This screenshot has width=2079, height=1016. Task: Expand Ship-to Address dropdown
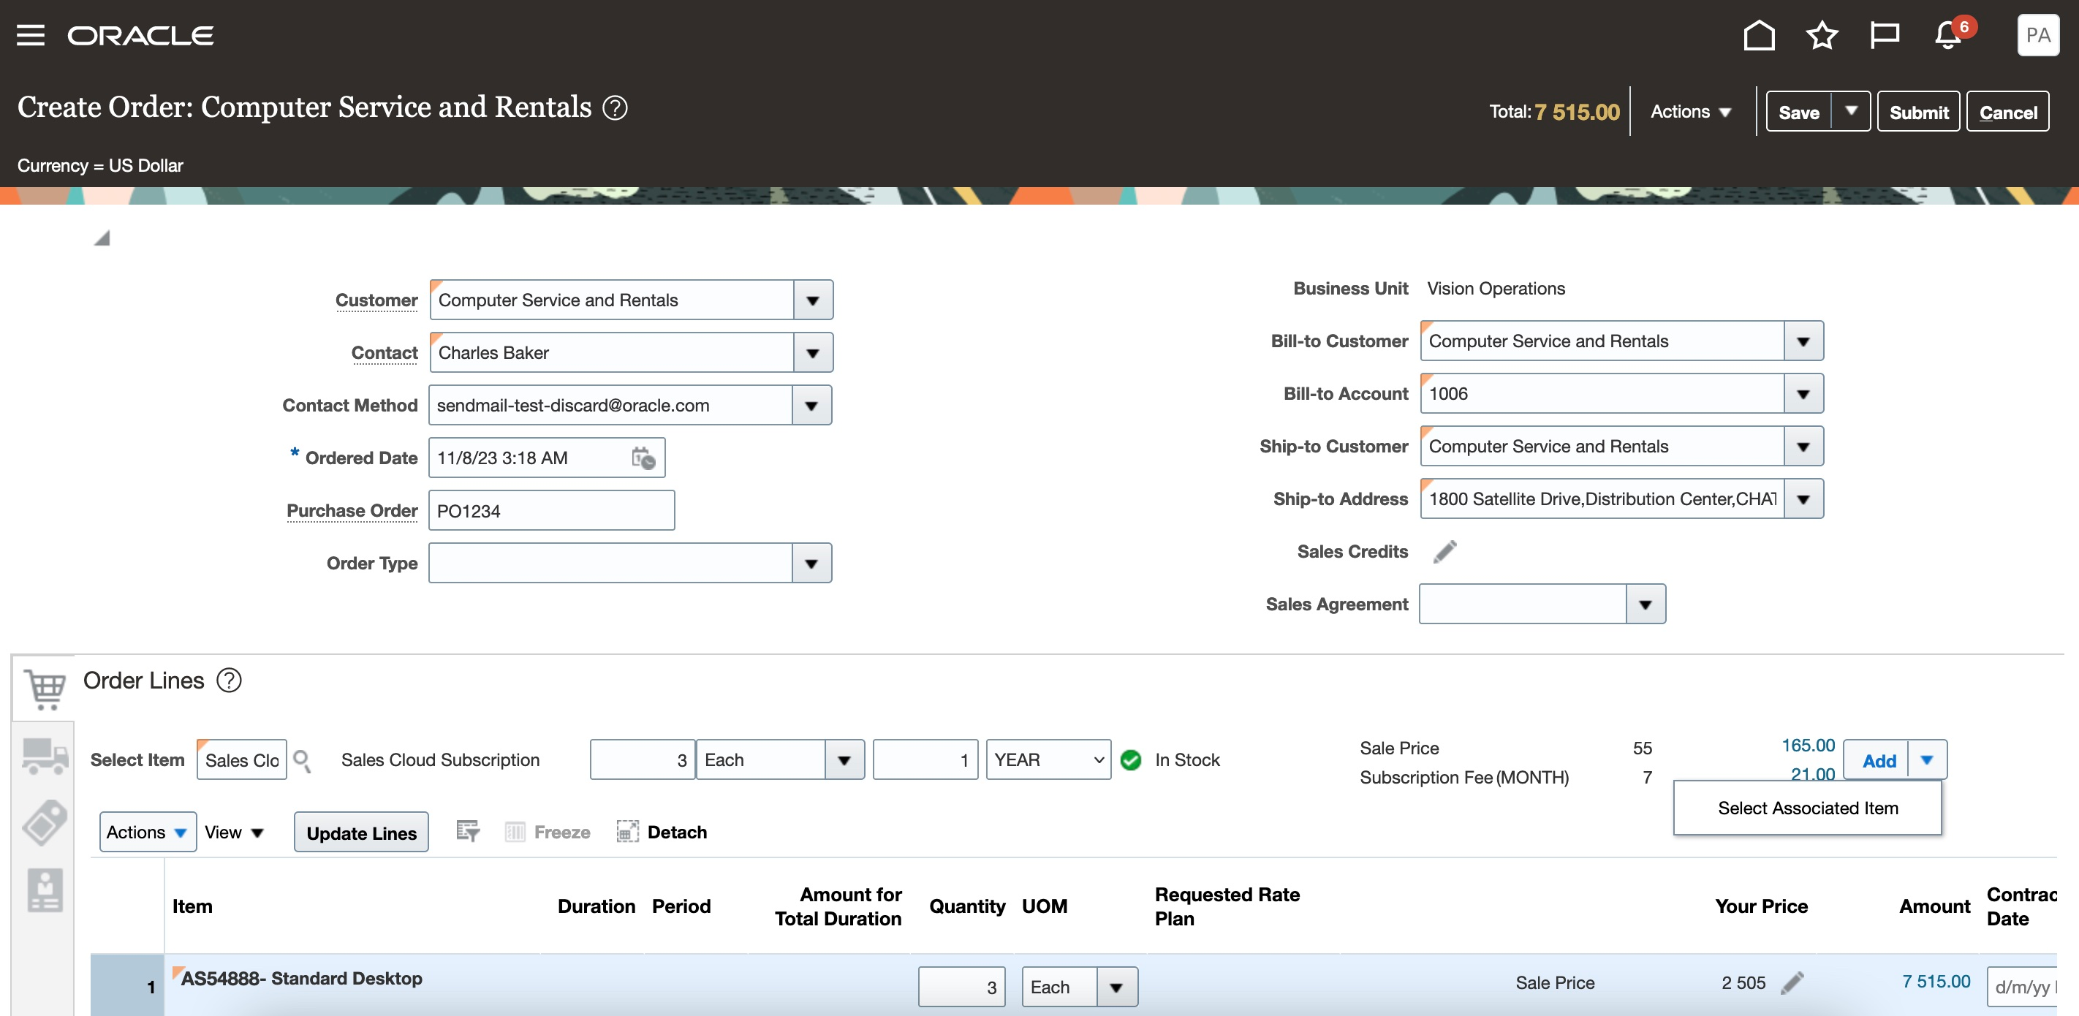(x=1803, y=498)
